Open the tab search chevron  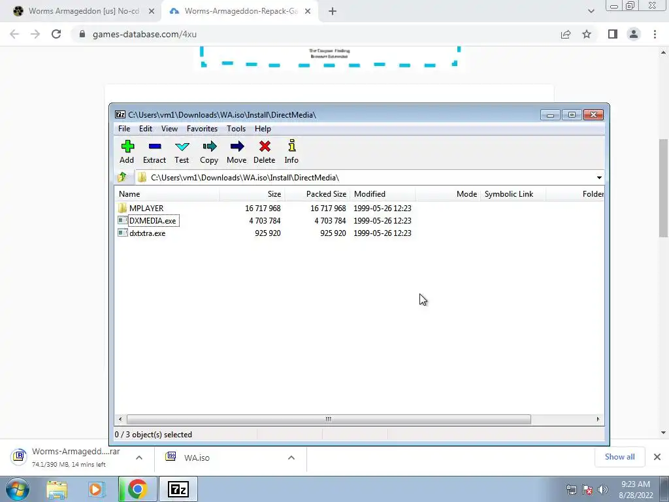591,12
